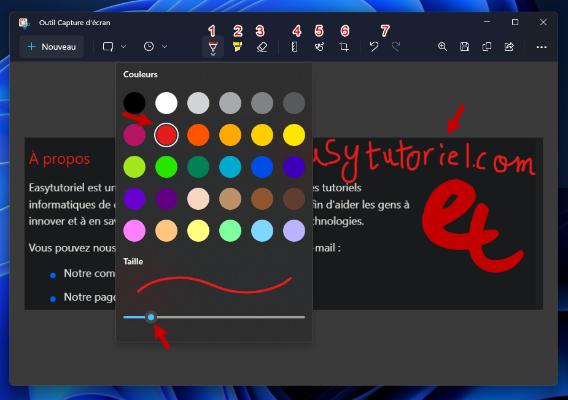Select the bright green swatch
Screen dimensions: 568x400
coord(166,167)
